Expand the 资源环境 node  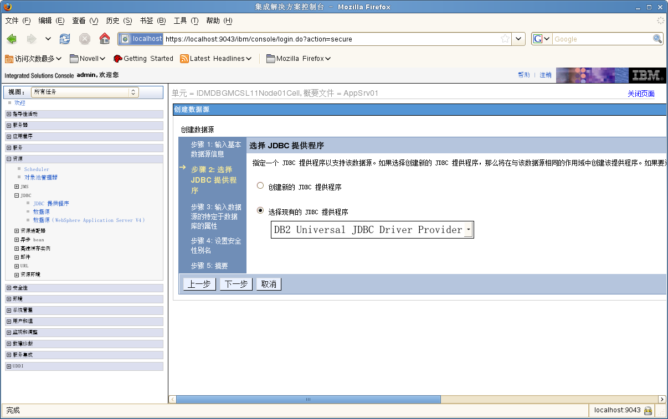17,275
